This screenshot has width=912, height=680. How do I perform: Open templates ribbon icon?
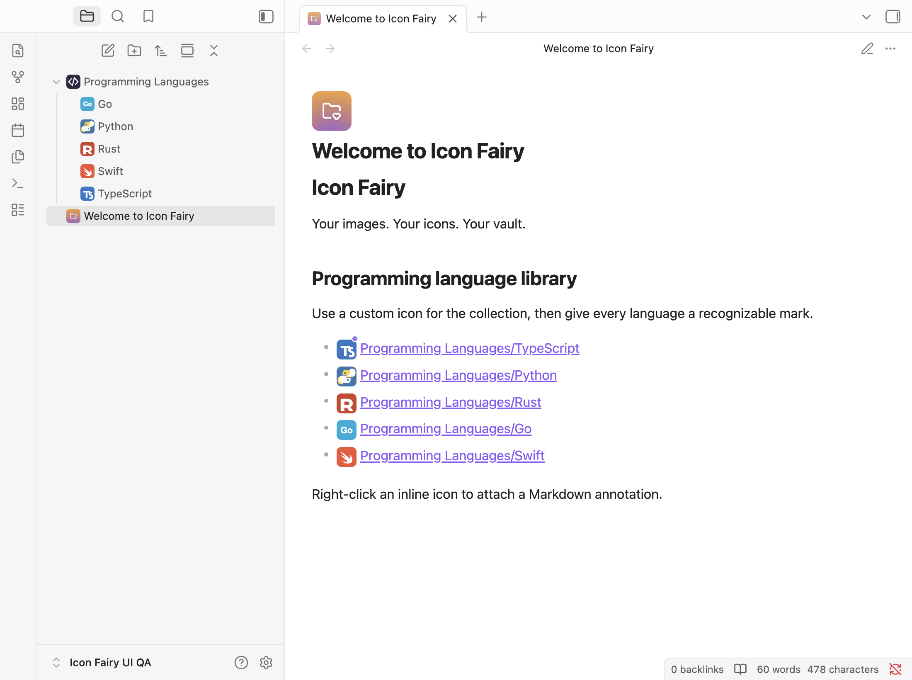click(x=18, y=157)
